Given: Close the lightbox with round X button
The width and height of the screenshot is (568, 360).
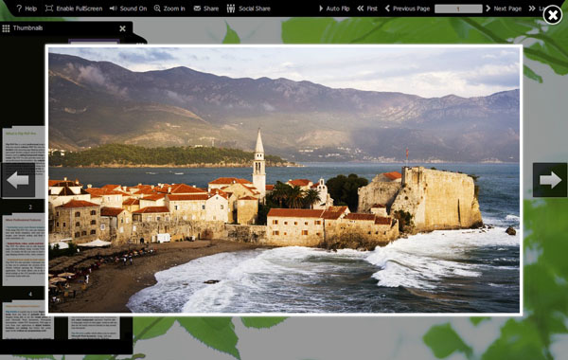Looking at the screenshot, I should [553, 15].
